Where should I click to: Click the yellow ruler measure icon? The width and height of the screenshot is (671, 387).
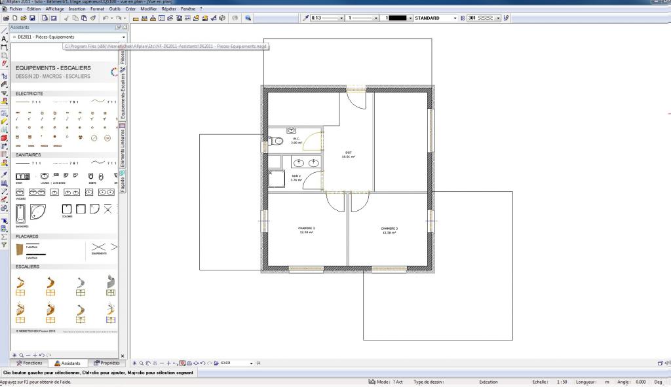(136, 18)
